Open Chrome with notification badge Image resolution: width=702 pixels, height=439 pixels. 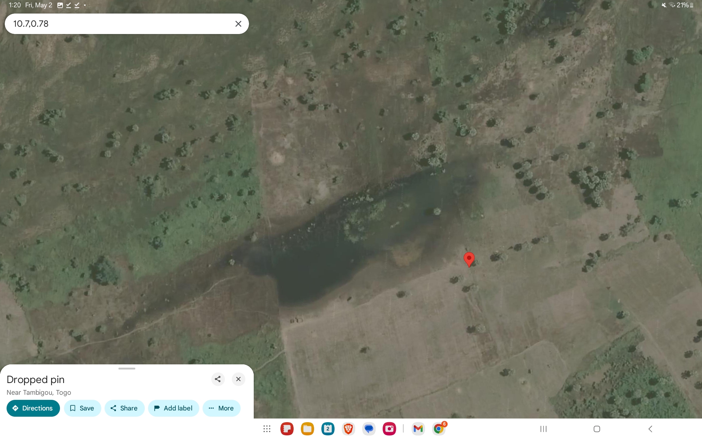[439, 428]
